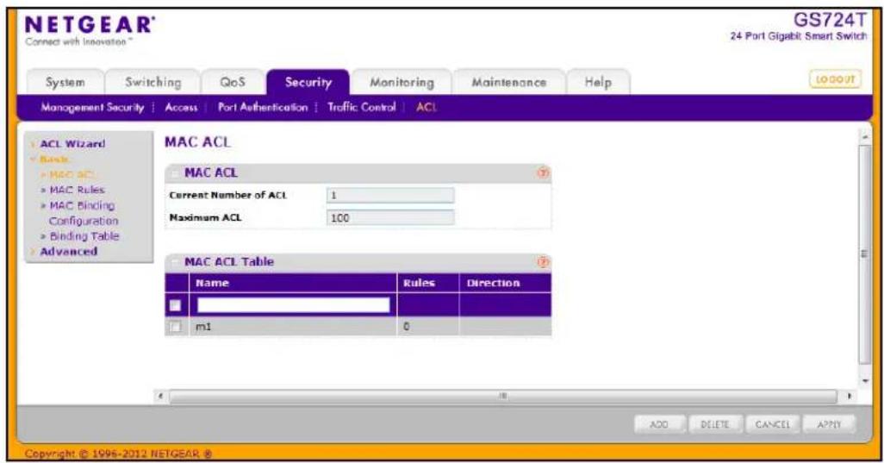This screenshot has height=463, width=884.
Task: Open help for MAC ACL section
Action: [542, 173]
